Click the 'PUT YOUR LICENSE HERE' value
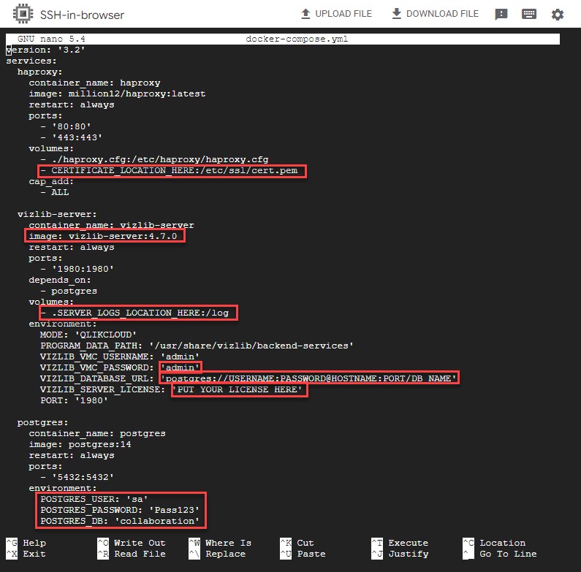Image resolution: width=581 pixels, height=572 pixels. 240,389
